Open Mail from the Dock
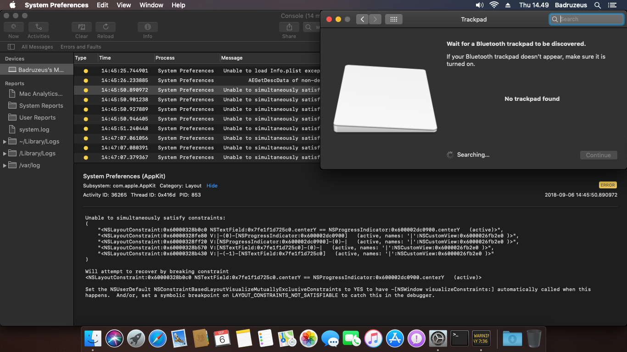 point(179,339)
